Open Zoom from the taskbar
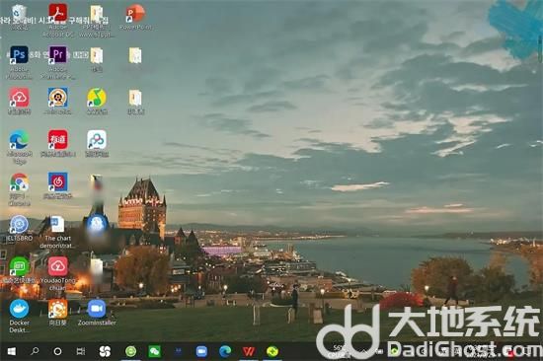The height and width of the screenshot is (361, 543). 201,352
